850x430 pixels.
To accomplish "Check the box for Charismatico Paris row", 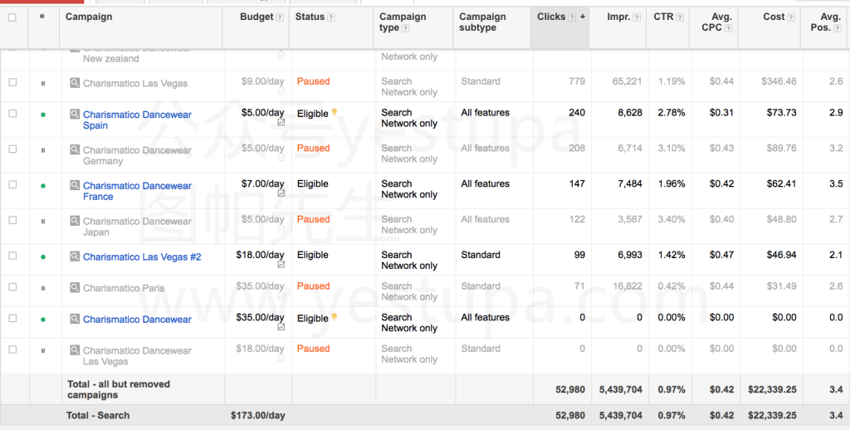I will click(x=12, y=287).
